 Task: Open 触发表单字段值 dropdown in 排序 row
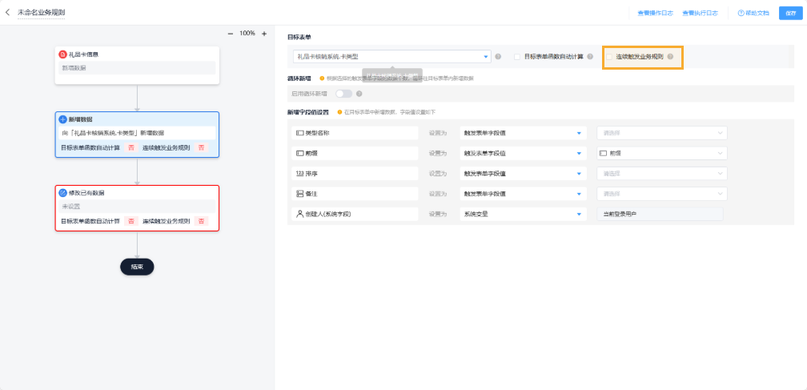click(524, 174)
